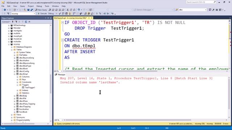The image size is (232, 130).
Task: Click the Cut scissors icon
Action: [x=67, y=10]
